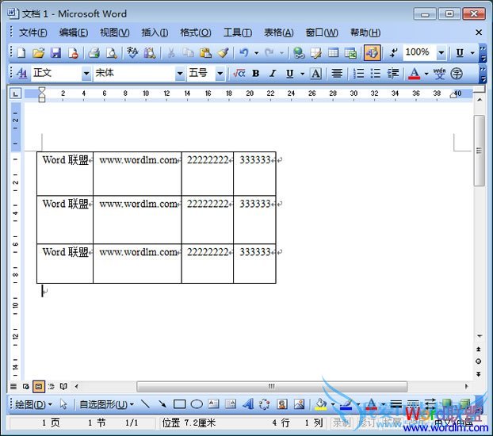The width and height of the screenshot is (493, 436).
Task: Open the 表格(A) menu
Action: 278,33
